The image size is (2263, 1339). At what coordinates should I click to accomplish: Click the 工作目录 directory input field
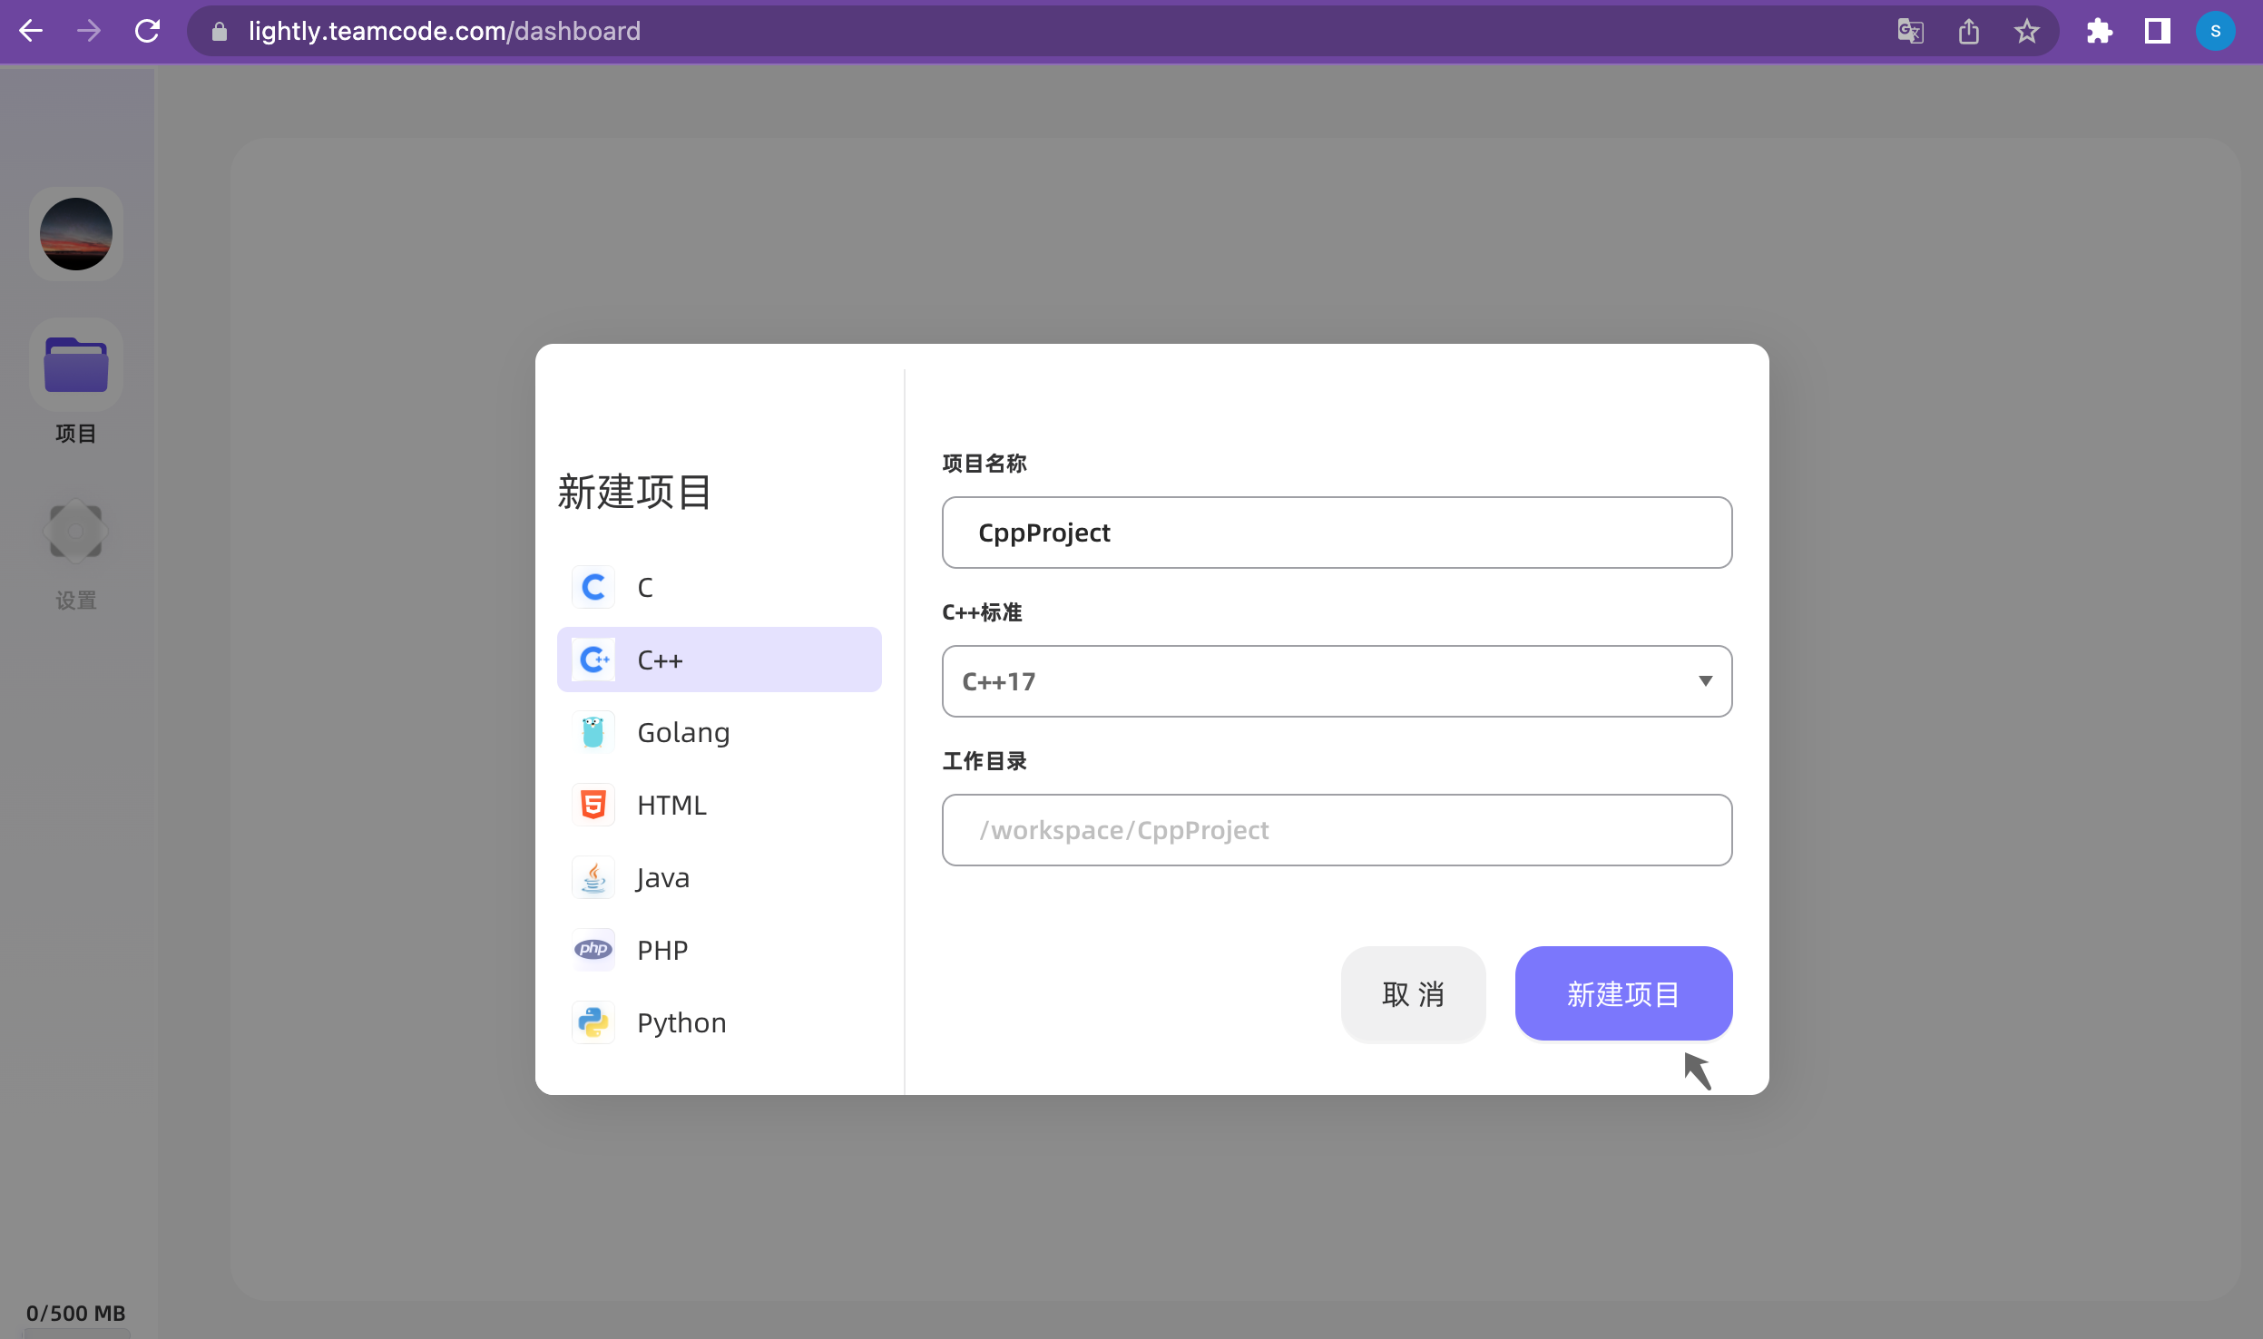click(x=1336, y=829)
